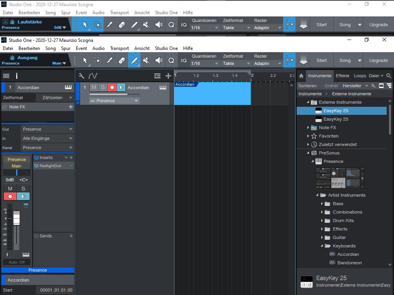Select the Eraser tool in the front window
Image resolution: width=394 pixels, height=295 pixels.
[122, 60]
